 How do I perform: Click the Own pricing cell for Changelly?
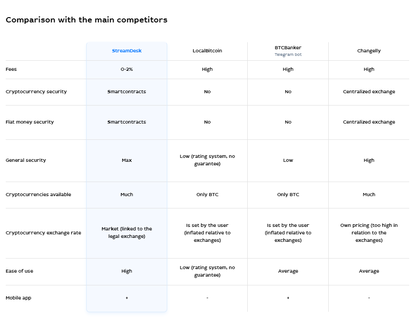[x=369, y=233]
